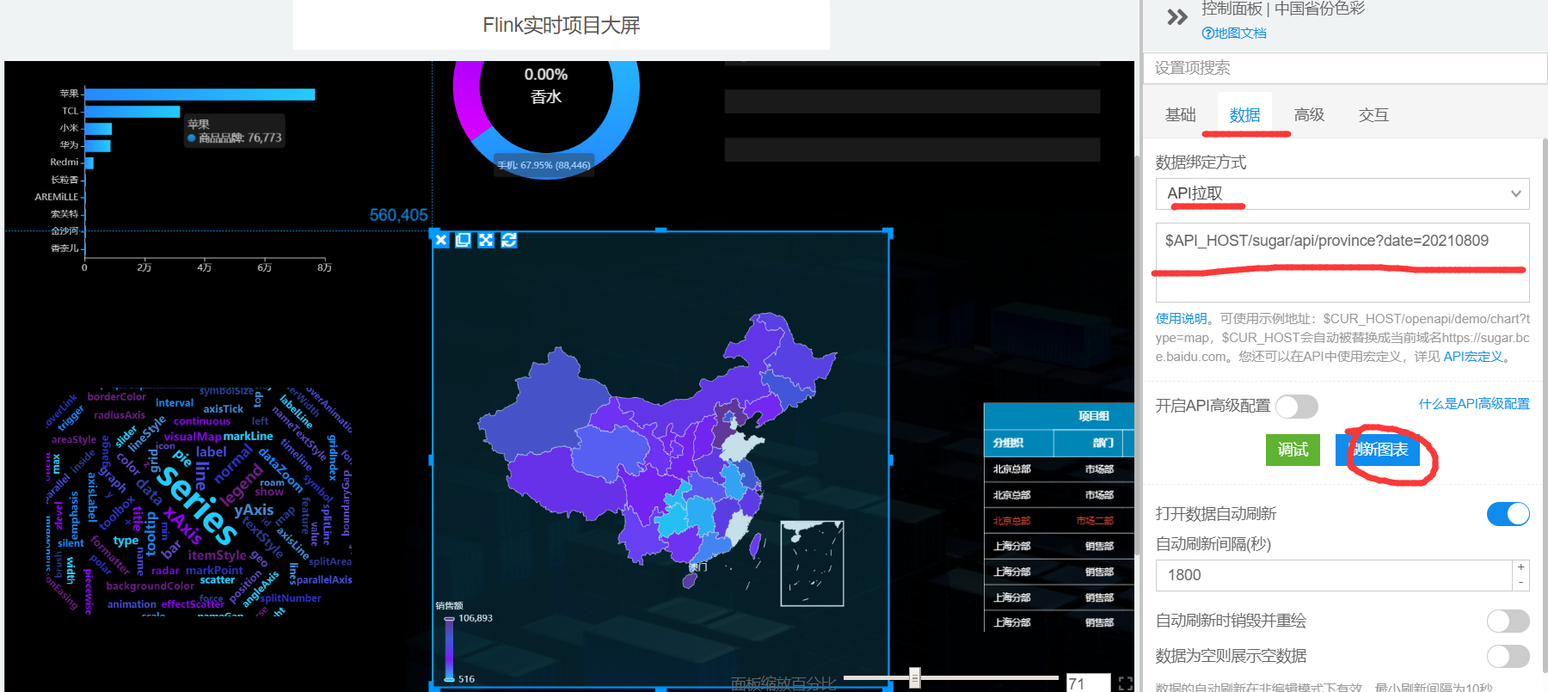Click the TCL bar in the brand chart

(132, 111)
